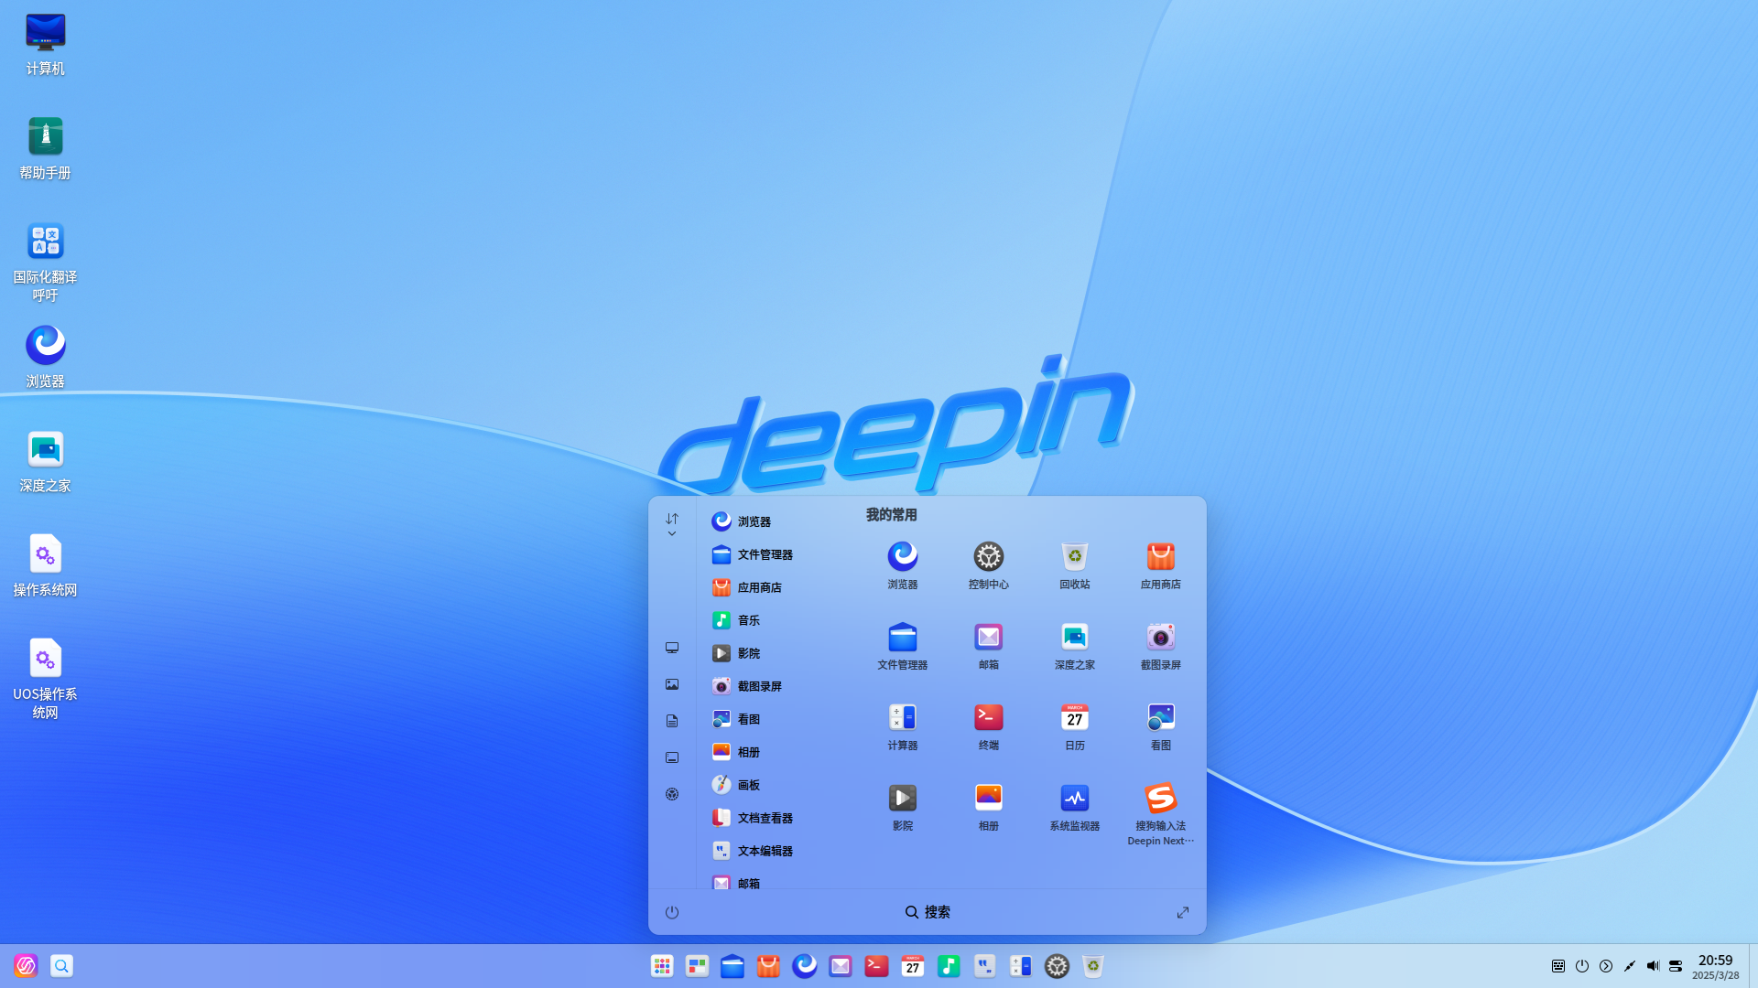The width and height of the screenshot is (1758, 988).
Task: Open the music player in the dock
Action: pos(949,966)
